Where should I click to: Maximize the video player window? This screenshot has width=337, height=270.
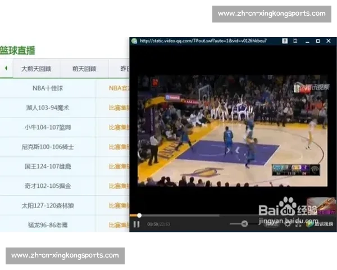[318, 41]
